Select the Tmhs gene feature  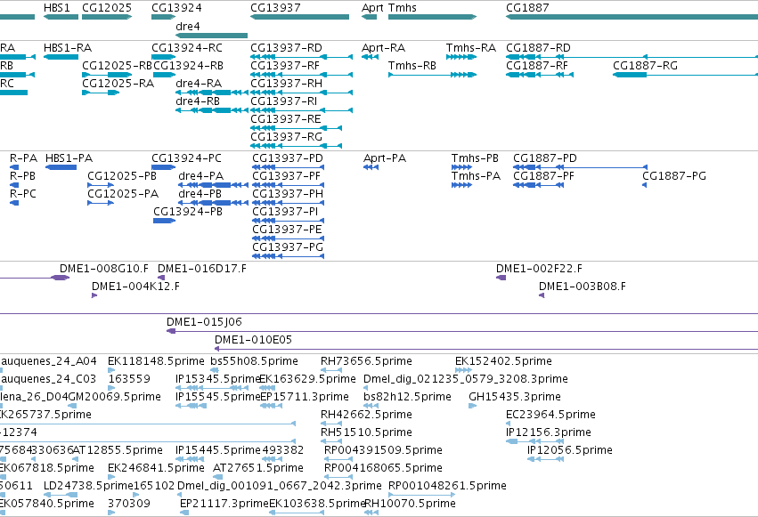pyautogui.click(x=433, y=17)
